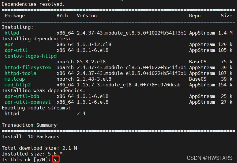This screenshot has width=237, height=163.
Task: Click the 'mailcap' package name
Action: (x=15, y=79)
